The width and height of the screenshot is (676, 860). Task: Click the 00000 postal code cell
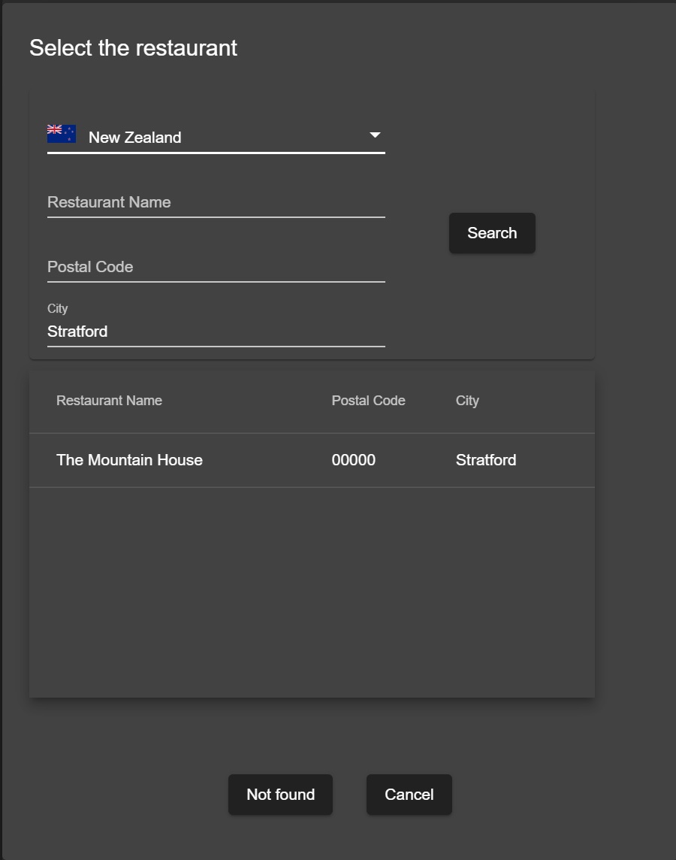click(x=353, y=460)
